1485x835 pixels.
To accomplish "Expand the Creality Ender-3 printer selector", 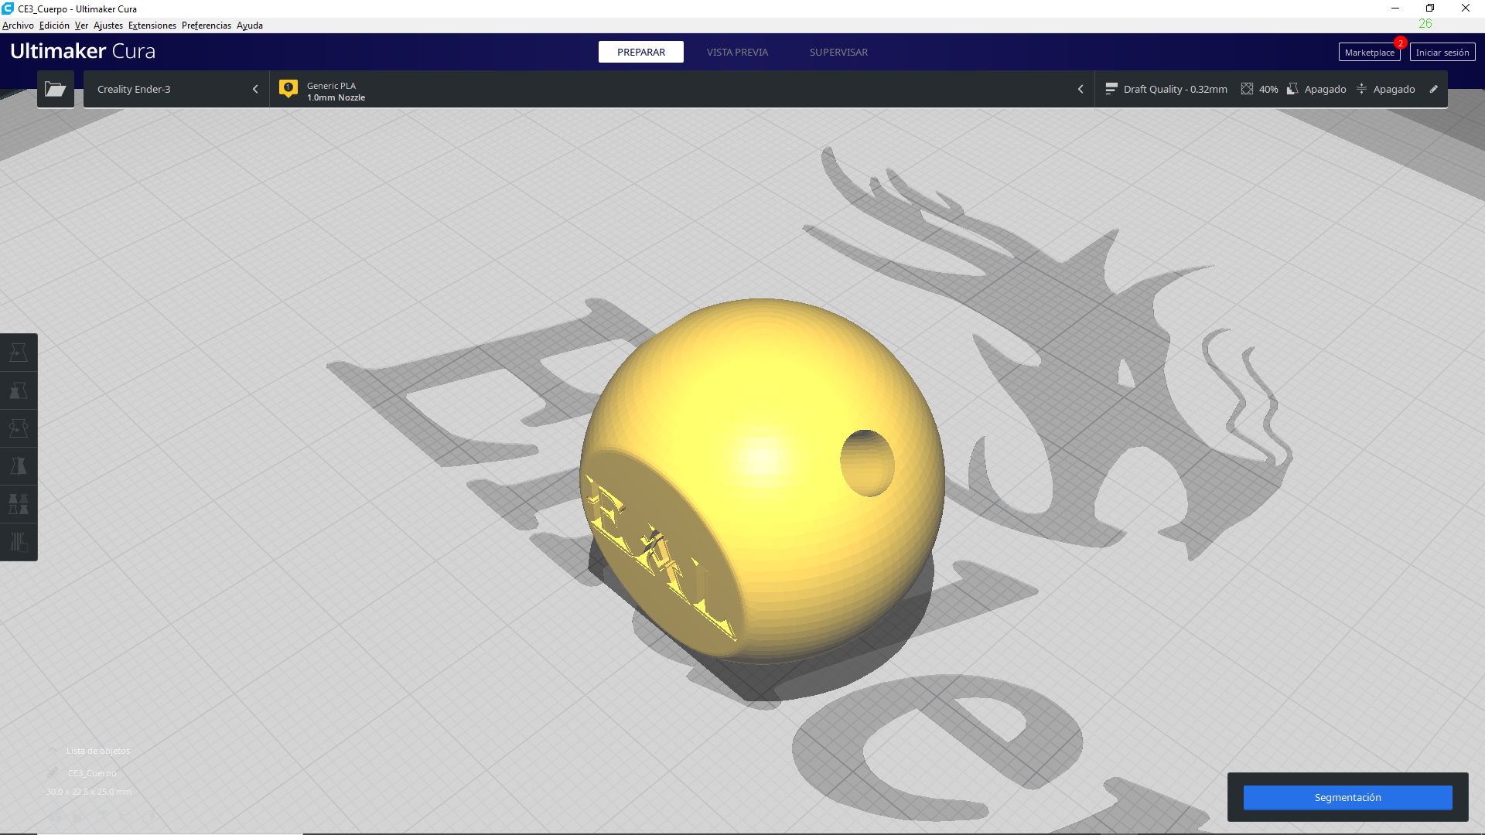I will tap(176, 89).
